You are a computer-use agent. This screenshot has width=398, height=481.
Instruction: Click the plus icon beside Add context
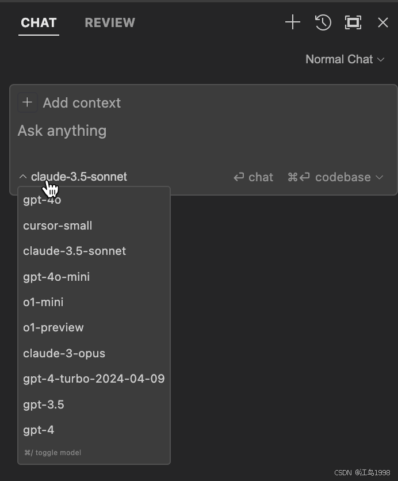point(27,102)
